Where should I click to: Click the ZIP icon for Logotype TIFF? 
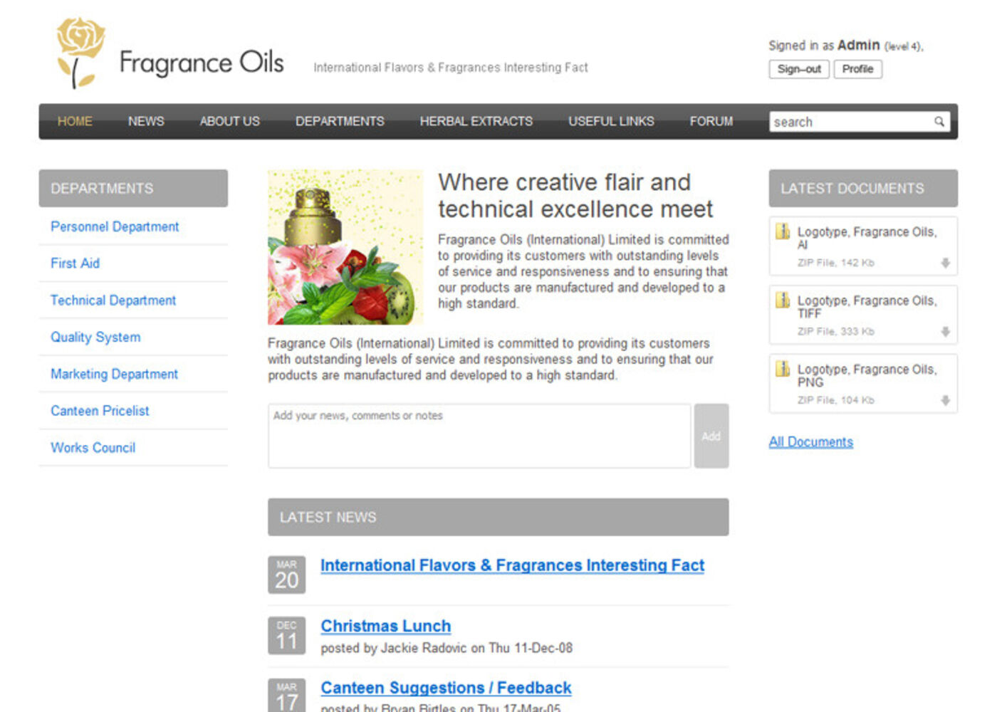click(783, 300)
